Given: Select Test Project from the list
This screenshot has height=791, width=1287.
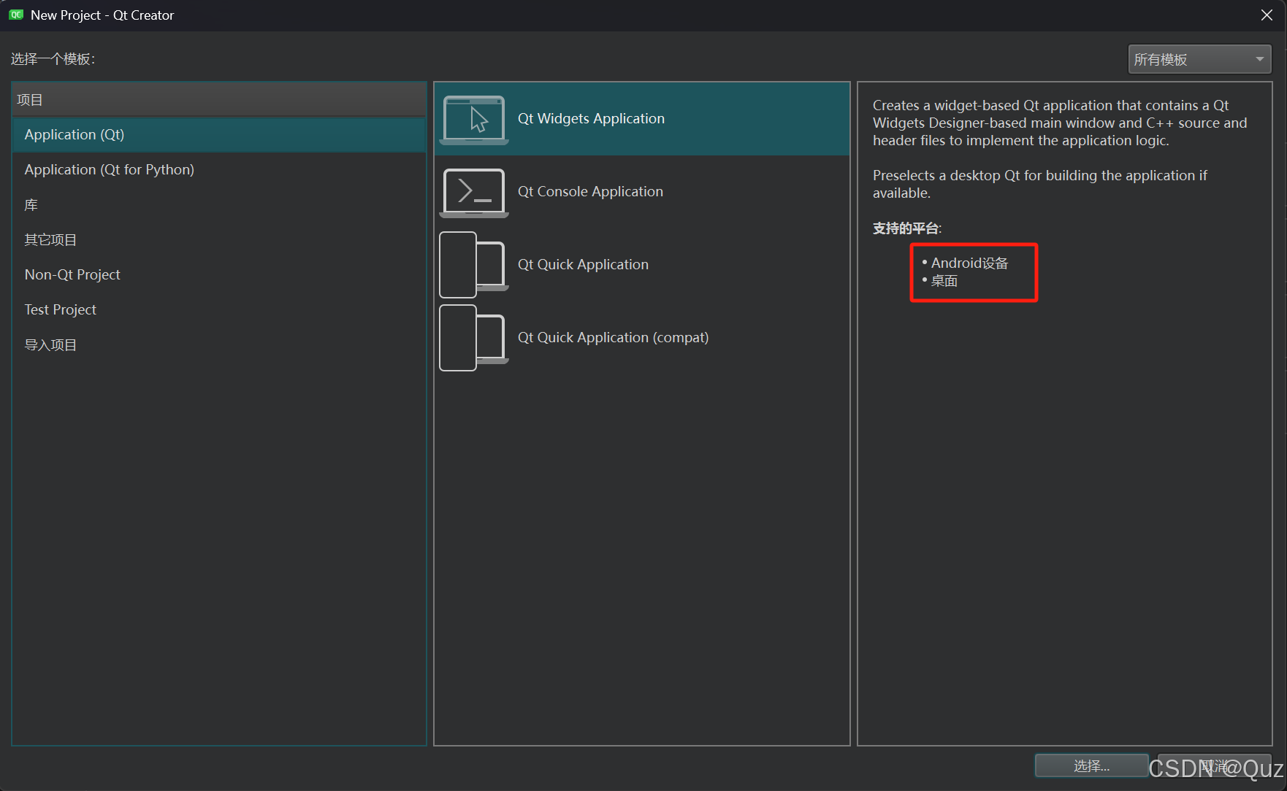Looking at the screenshot, I should tap(60, 309).
